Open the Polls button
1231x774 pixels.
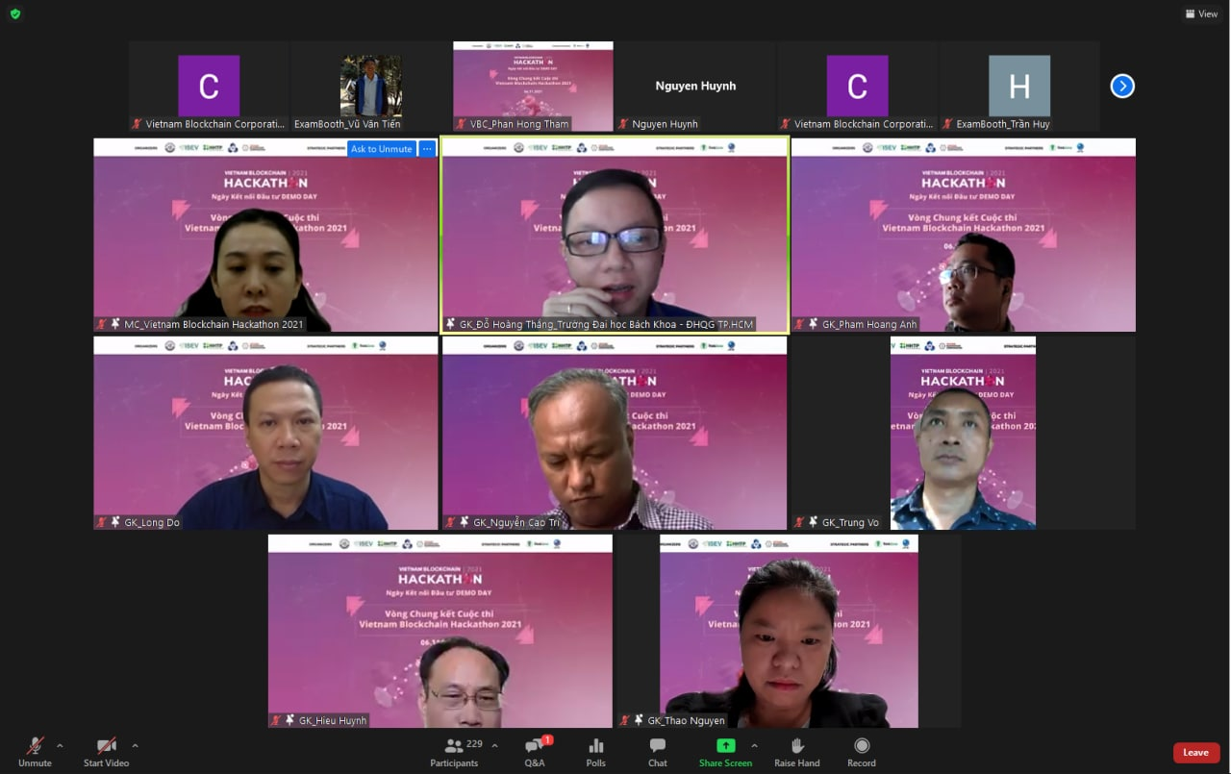596,752
